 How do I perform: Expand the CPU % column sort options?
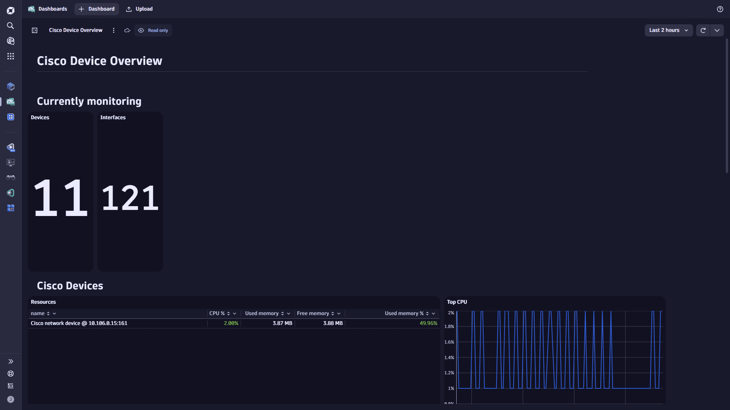tap(234, 313)
